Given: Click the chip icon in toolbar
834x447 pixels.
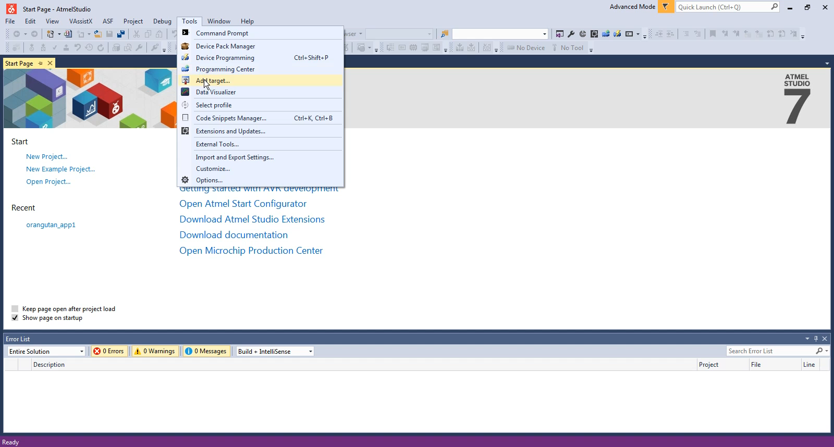Looking at the screenshot, I should [594, 34].
